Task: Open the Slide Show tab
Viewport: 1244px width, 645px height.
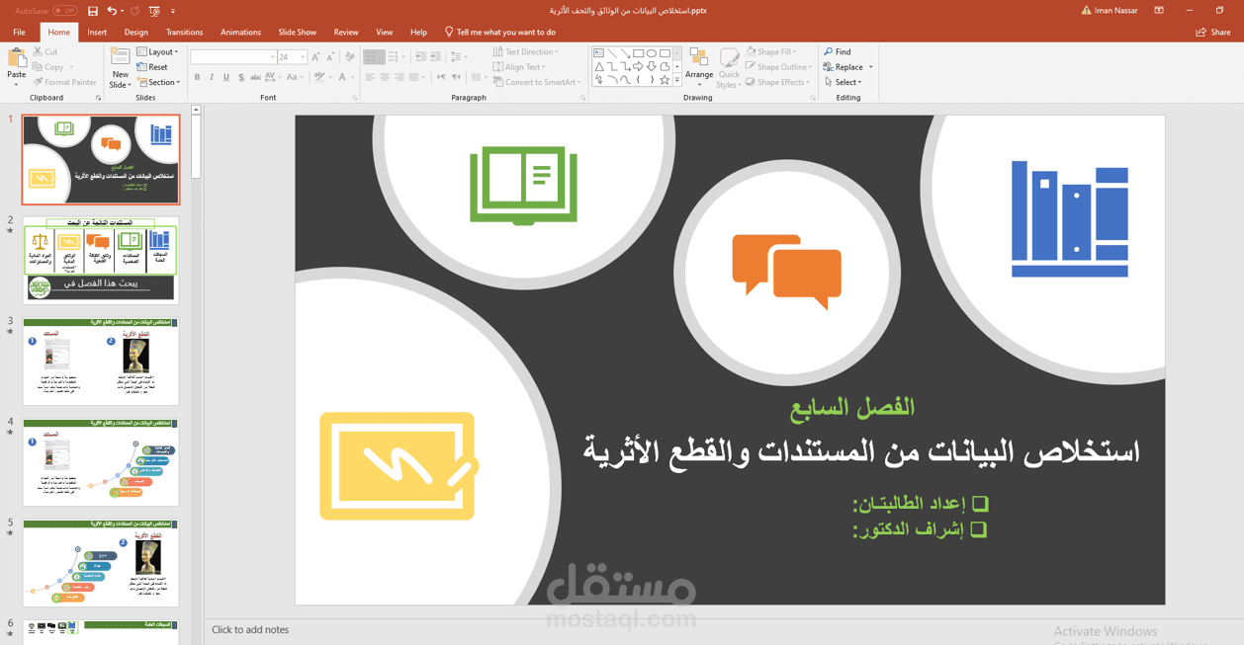Action: [298, 32]
